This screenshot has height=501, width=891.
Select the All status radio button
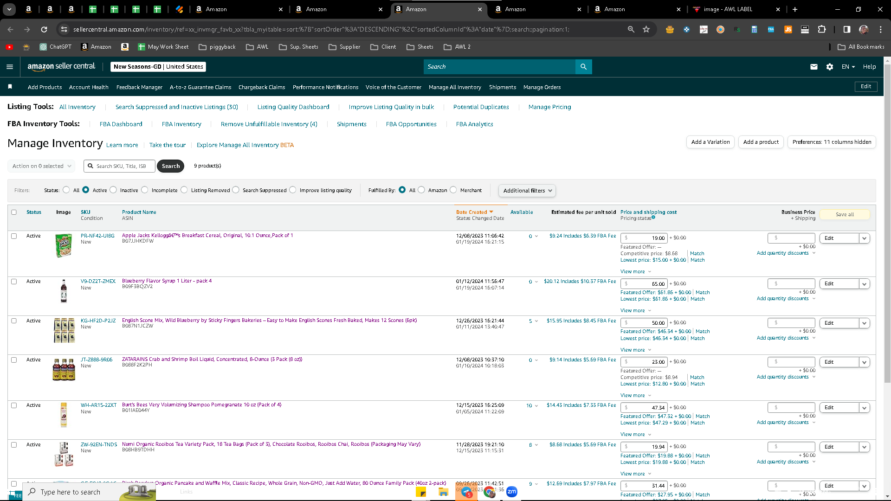pos(66,190)
